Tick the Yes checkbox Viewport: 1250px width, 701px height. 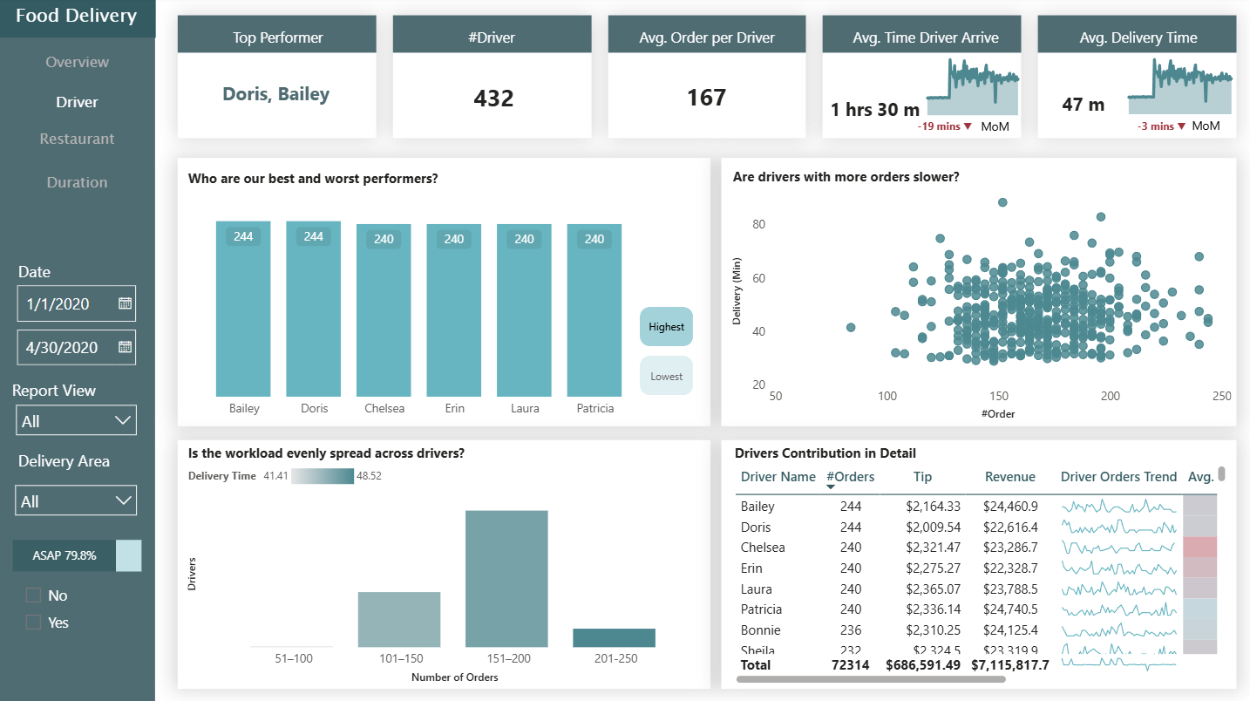(x=34, y=623)
